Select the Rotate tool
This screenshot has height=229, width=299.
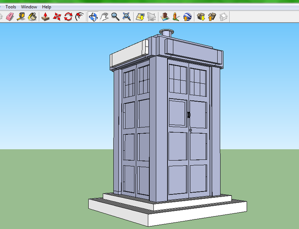click(68, 17)
